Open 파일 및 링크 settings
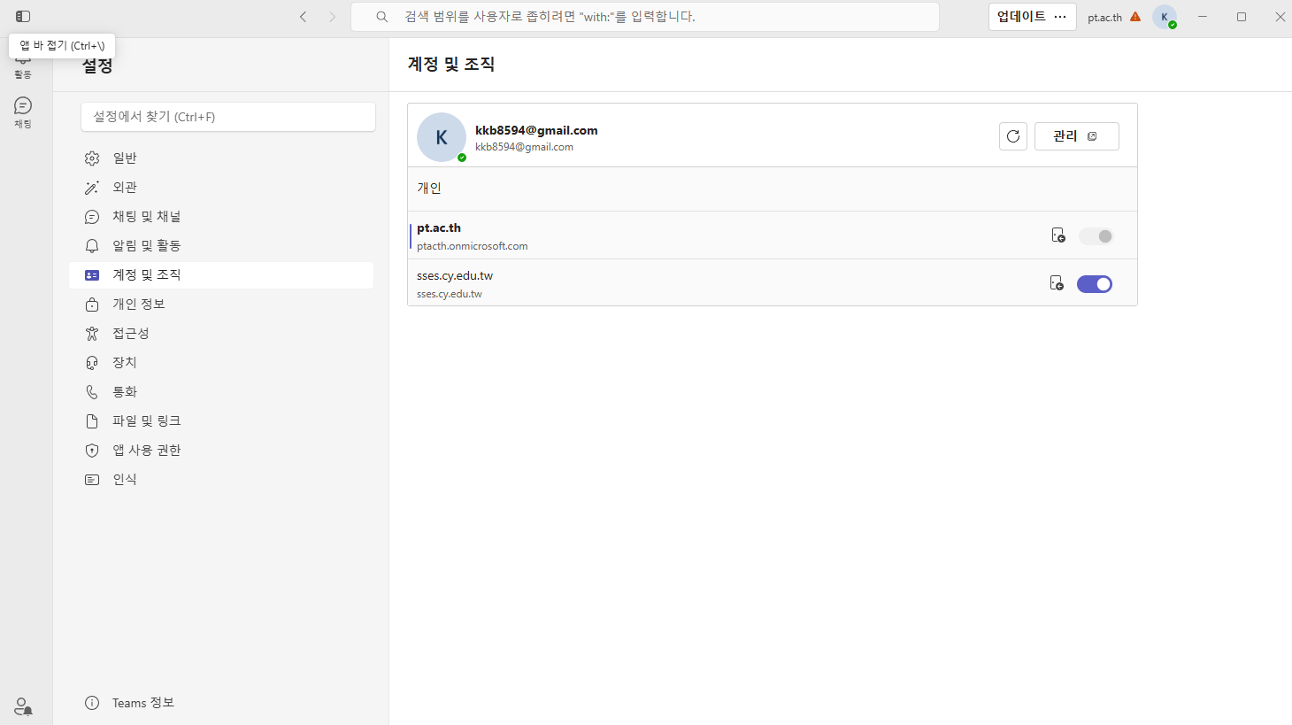Image resolution: width=1292 pixels, height=725 pixels. point(221,421)
